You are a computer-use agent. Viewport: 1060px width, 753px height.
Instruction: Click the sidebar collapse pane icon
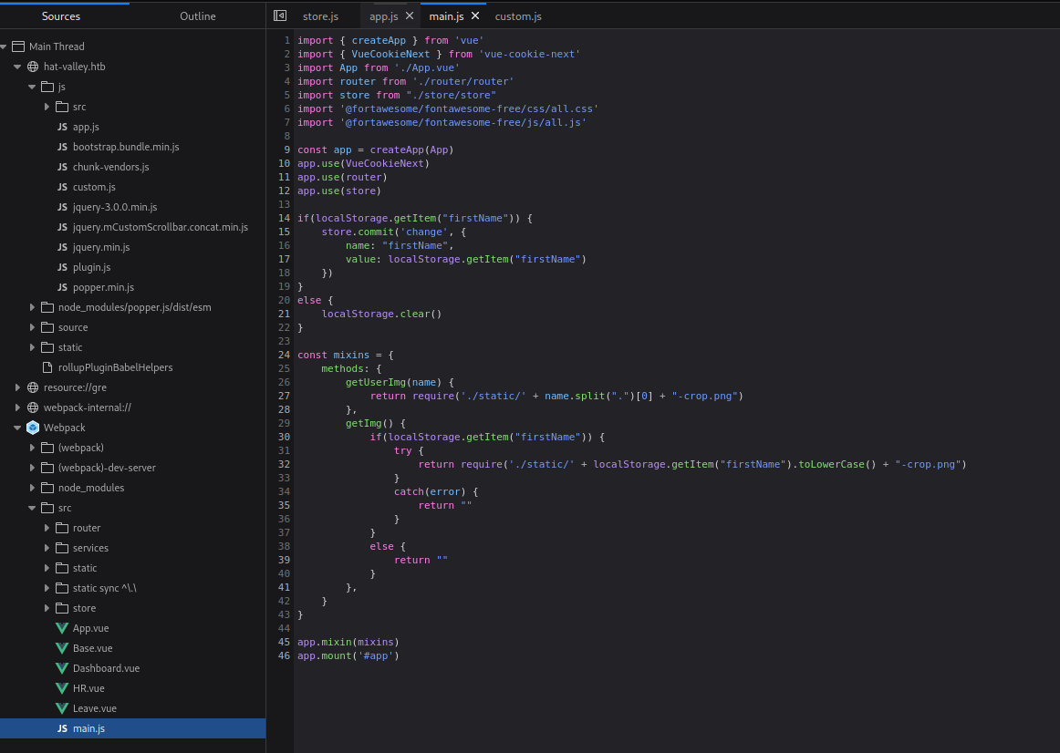pyautogui.click(x=280, y=16)
